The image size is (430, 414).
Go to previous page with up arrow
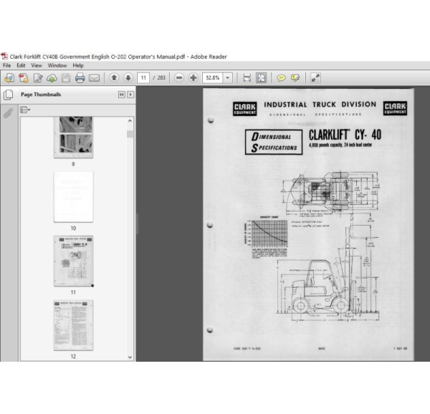(113, 77)
